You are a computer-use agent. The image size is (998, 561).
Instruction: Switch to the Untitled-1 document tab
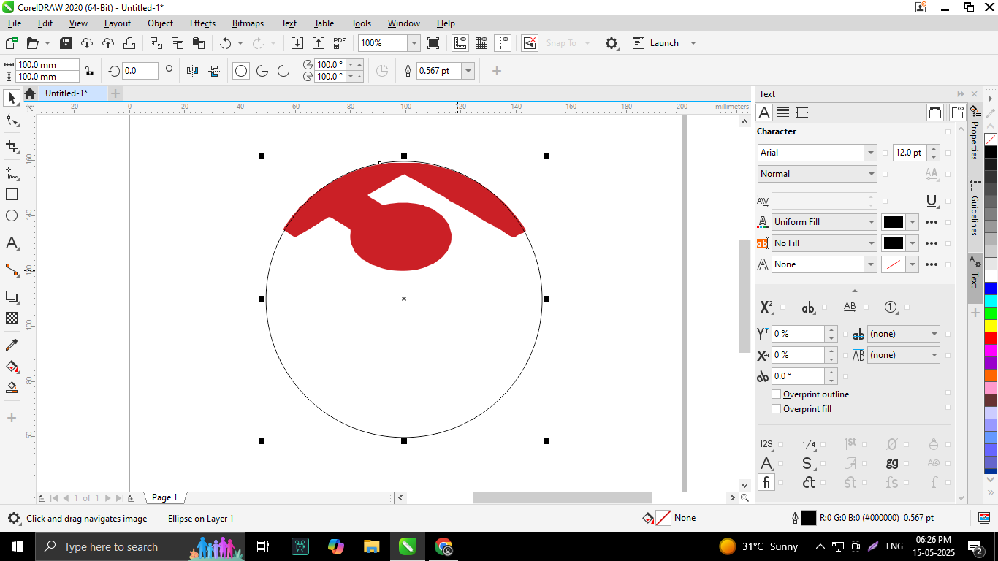point(66,93)
